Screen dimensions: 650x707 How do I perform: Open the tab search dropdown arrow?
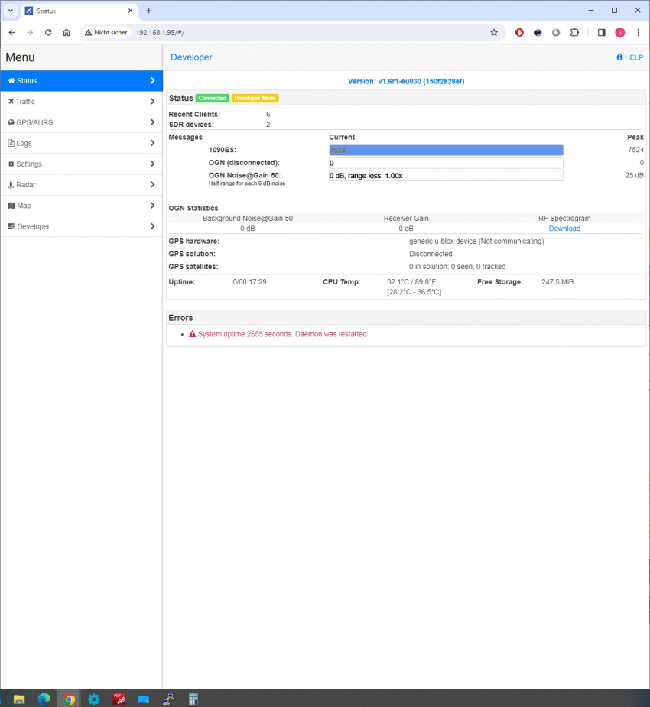[x=11, y=11]
